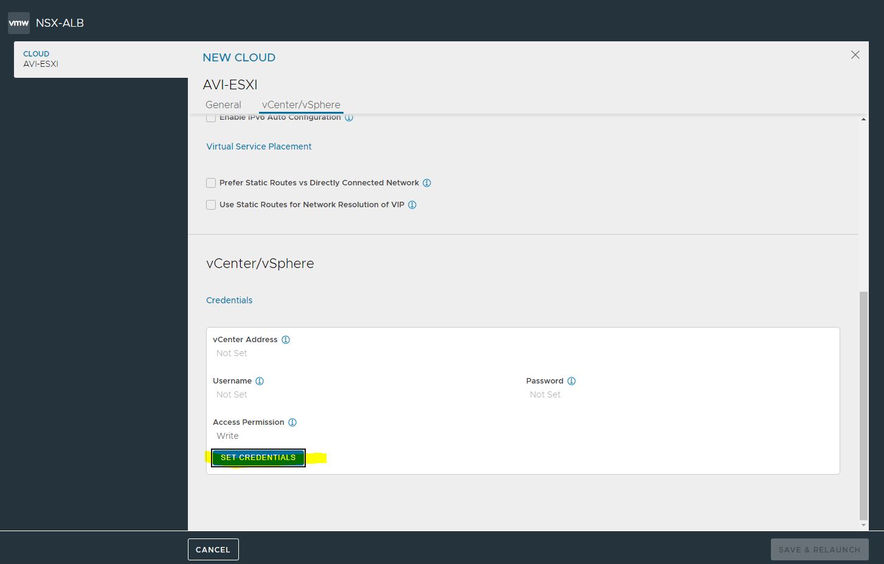The image size is (884, 564).
Task: Click the scrollbar up arrow
Action: [863, 120]
